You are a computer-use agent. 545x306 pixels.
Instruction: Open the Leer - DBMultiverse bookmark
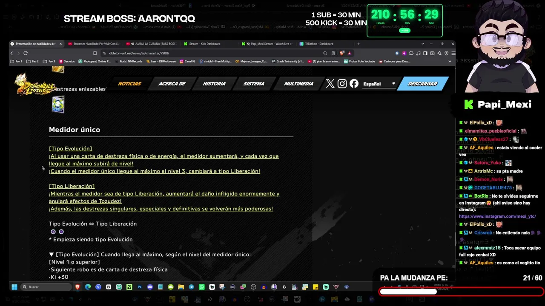pos(161,61)
